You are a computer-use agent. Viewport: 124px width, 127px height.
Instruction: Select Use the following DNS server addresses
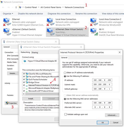(x=65, y=99)
